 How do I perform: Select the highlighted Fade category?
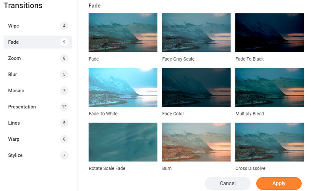(37, 42)
